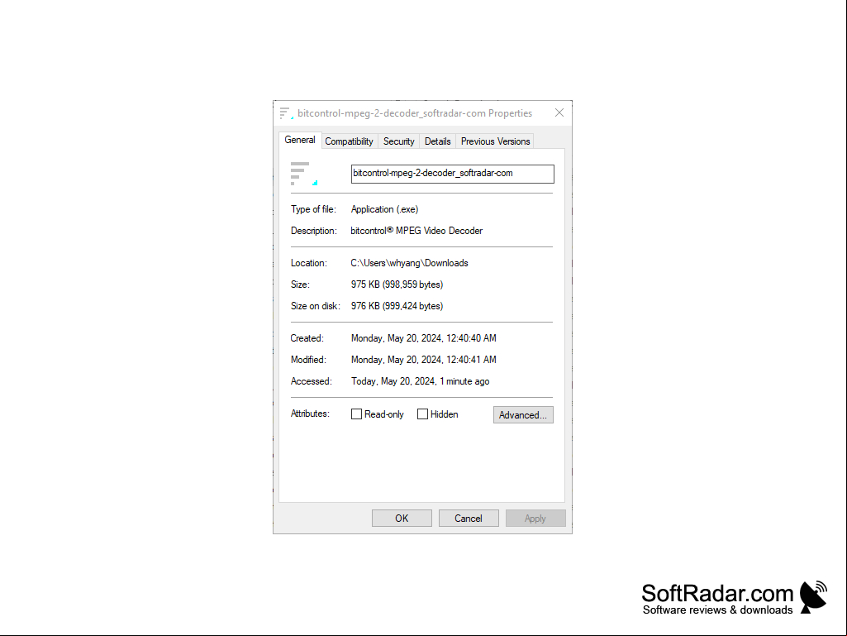Click the bitcontrol MPEG Video Decoder description

416,231
